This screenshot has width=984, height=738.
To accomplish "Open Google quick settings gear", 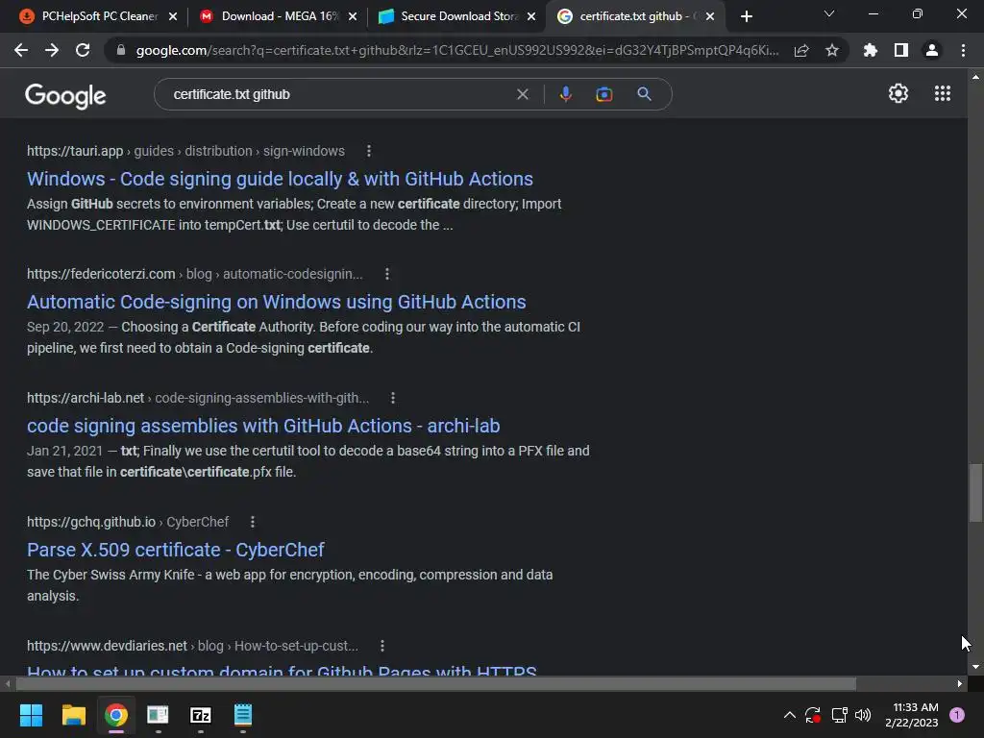I will [x=898, y=93].
